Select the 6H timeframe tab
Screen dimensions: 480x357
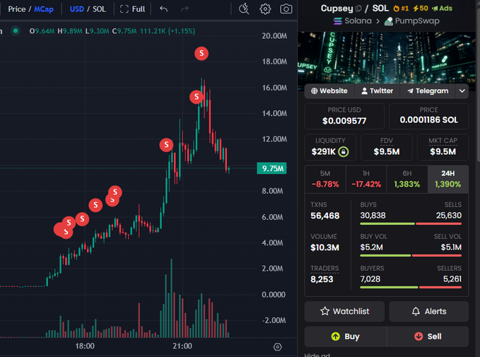pyautogui.click(x=407, y=179)
